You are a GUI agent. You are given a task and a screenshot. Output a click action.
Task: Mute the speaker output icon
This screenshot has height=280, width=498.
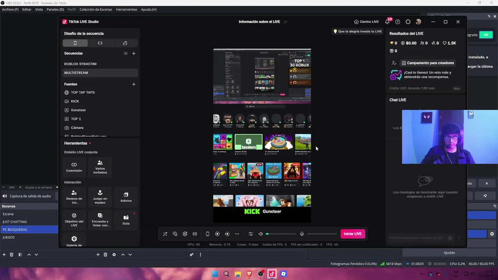click(261, 234)
